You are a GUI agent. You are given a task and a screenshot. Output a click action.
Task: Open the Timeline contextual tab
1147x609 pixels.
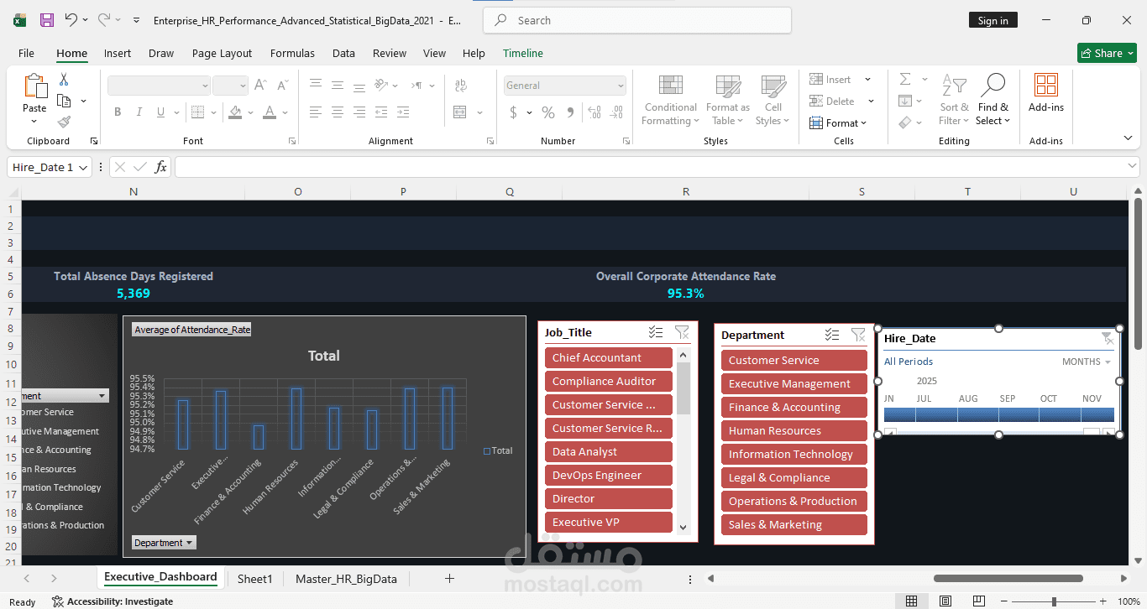523,53
